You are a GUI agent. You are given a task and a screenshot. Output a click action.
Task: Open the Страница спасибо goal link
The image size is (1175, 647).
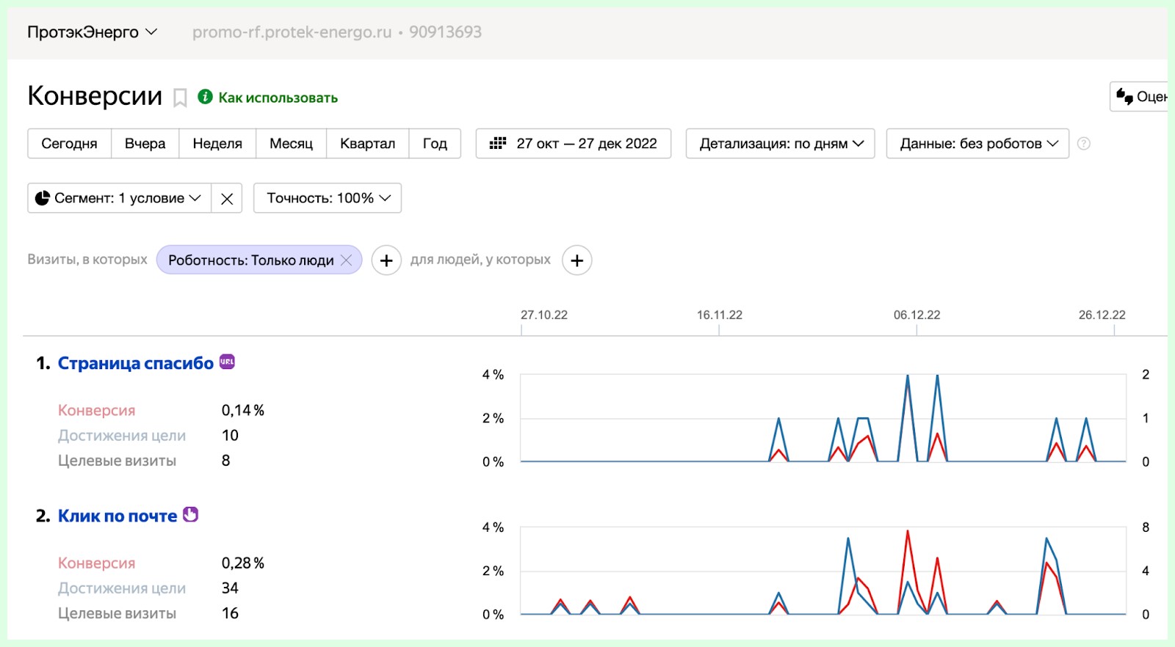click(x=136, y=363)
